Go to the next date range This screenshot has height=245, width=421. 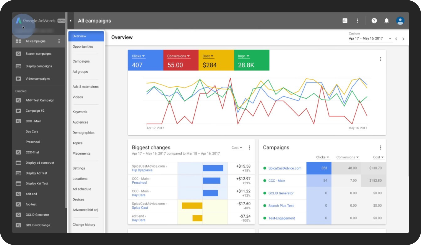(403, 39)
